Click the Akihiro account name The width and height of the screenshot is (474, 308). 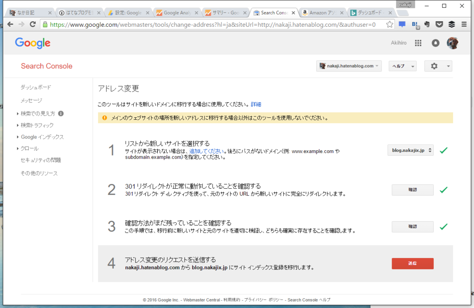[399, 43]
